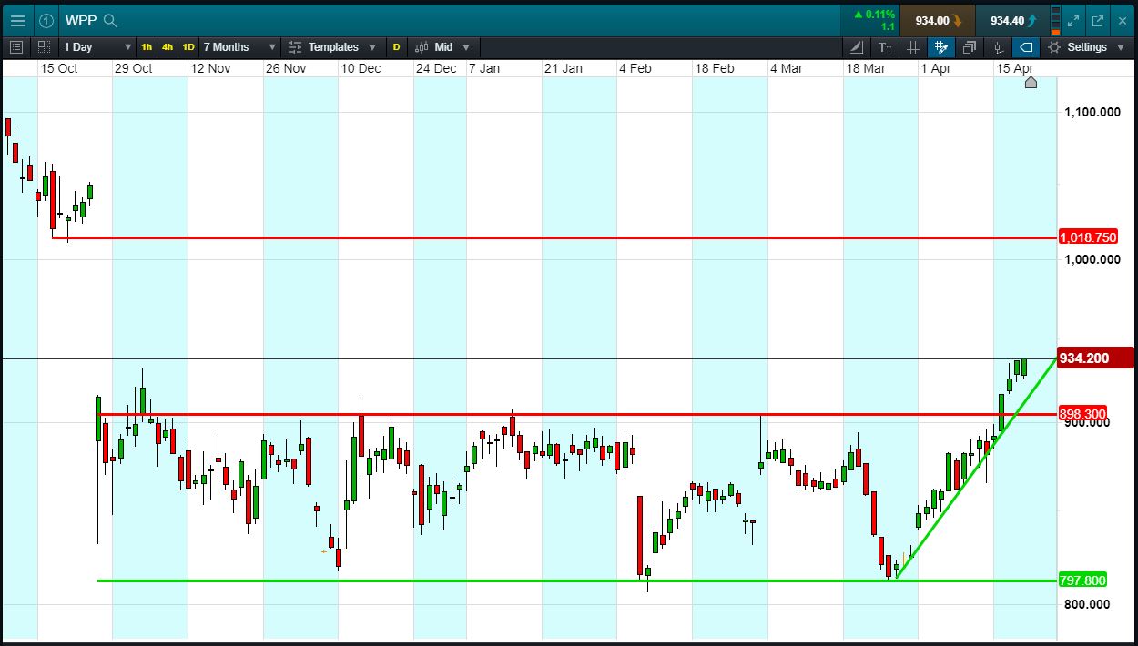
Task: Toggle the chart gridlines hash icon
Action: point(913,47)
